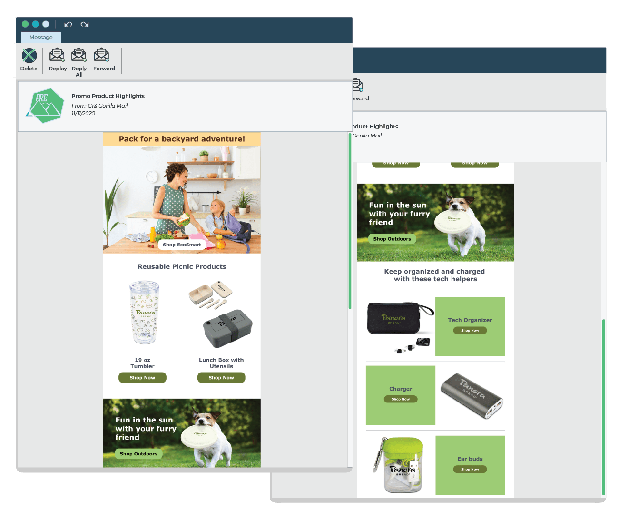Click the Delete icon in front window
This screenshot has width=619, height=520.
tap(29, 56)
